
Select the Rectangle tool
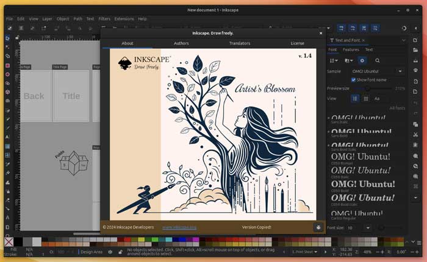[x=7, y=65]
